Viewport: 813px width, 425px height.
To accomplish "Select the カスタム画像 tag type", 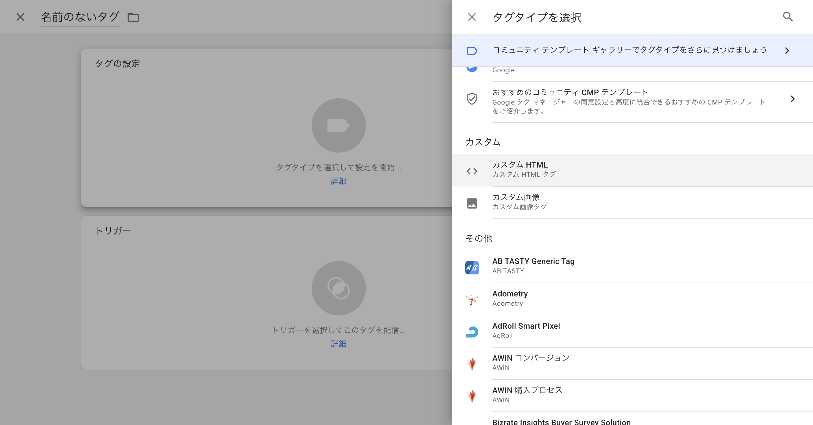I will 632,203.
